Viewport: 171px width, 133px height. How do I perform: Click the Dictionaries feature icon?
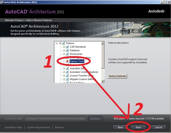pyautogui.click(x=67, y=54)
